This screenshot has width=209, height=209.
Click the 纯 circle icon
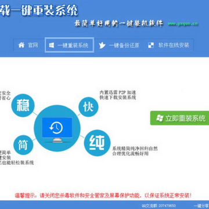[97, 143]
